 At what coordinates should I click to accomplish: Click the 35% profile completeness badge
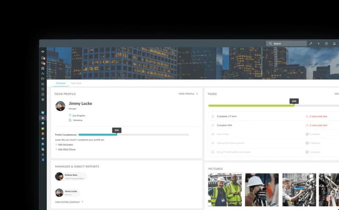tap(117, 130)
